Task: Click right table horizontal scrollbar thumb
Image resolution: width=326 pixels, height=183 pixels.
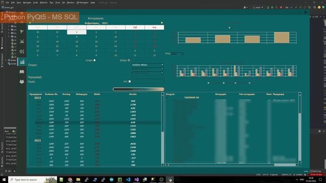Action: pos(285,165)
